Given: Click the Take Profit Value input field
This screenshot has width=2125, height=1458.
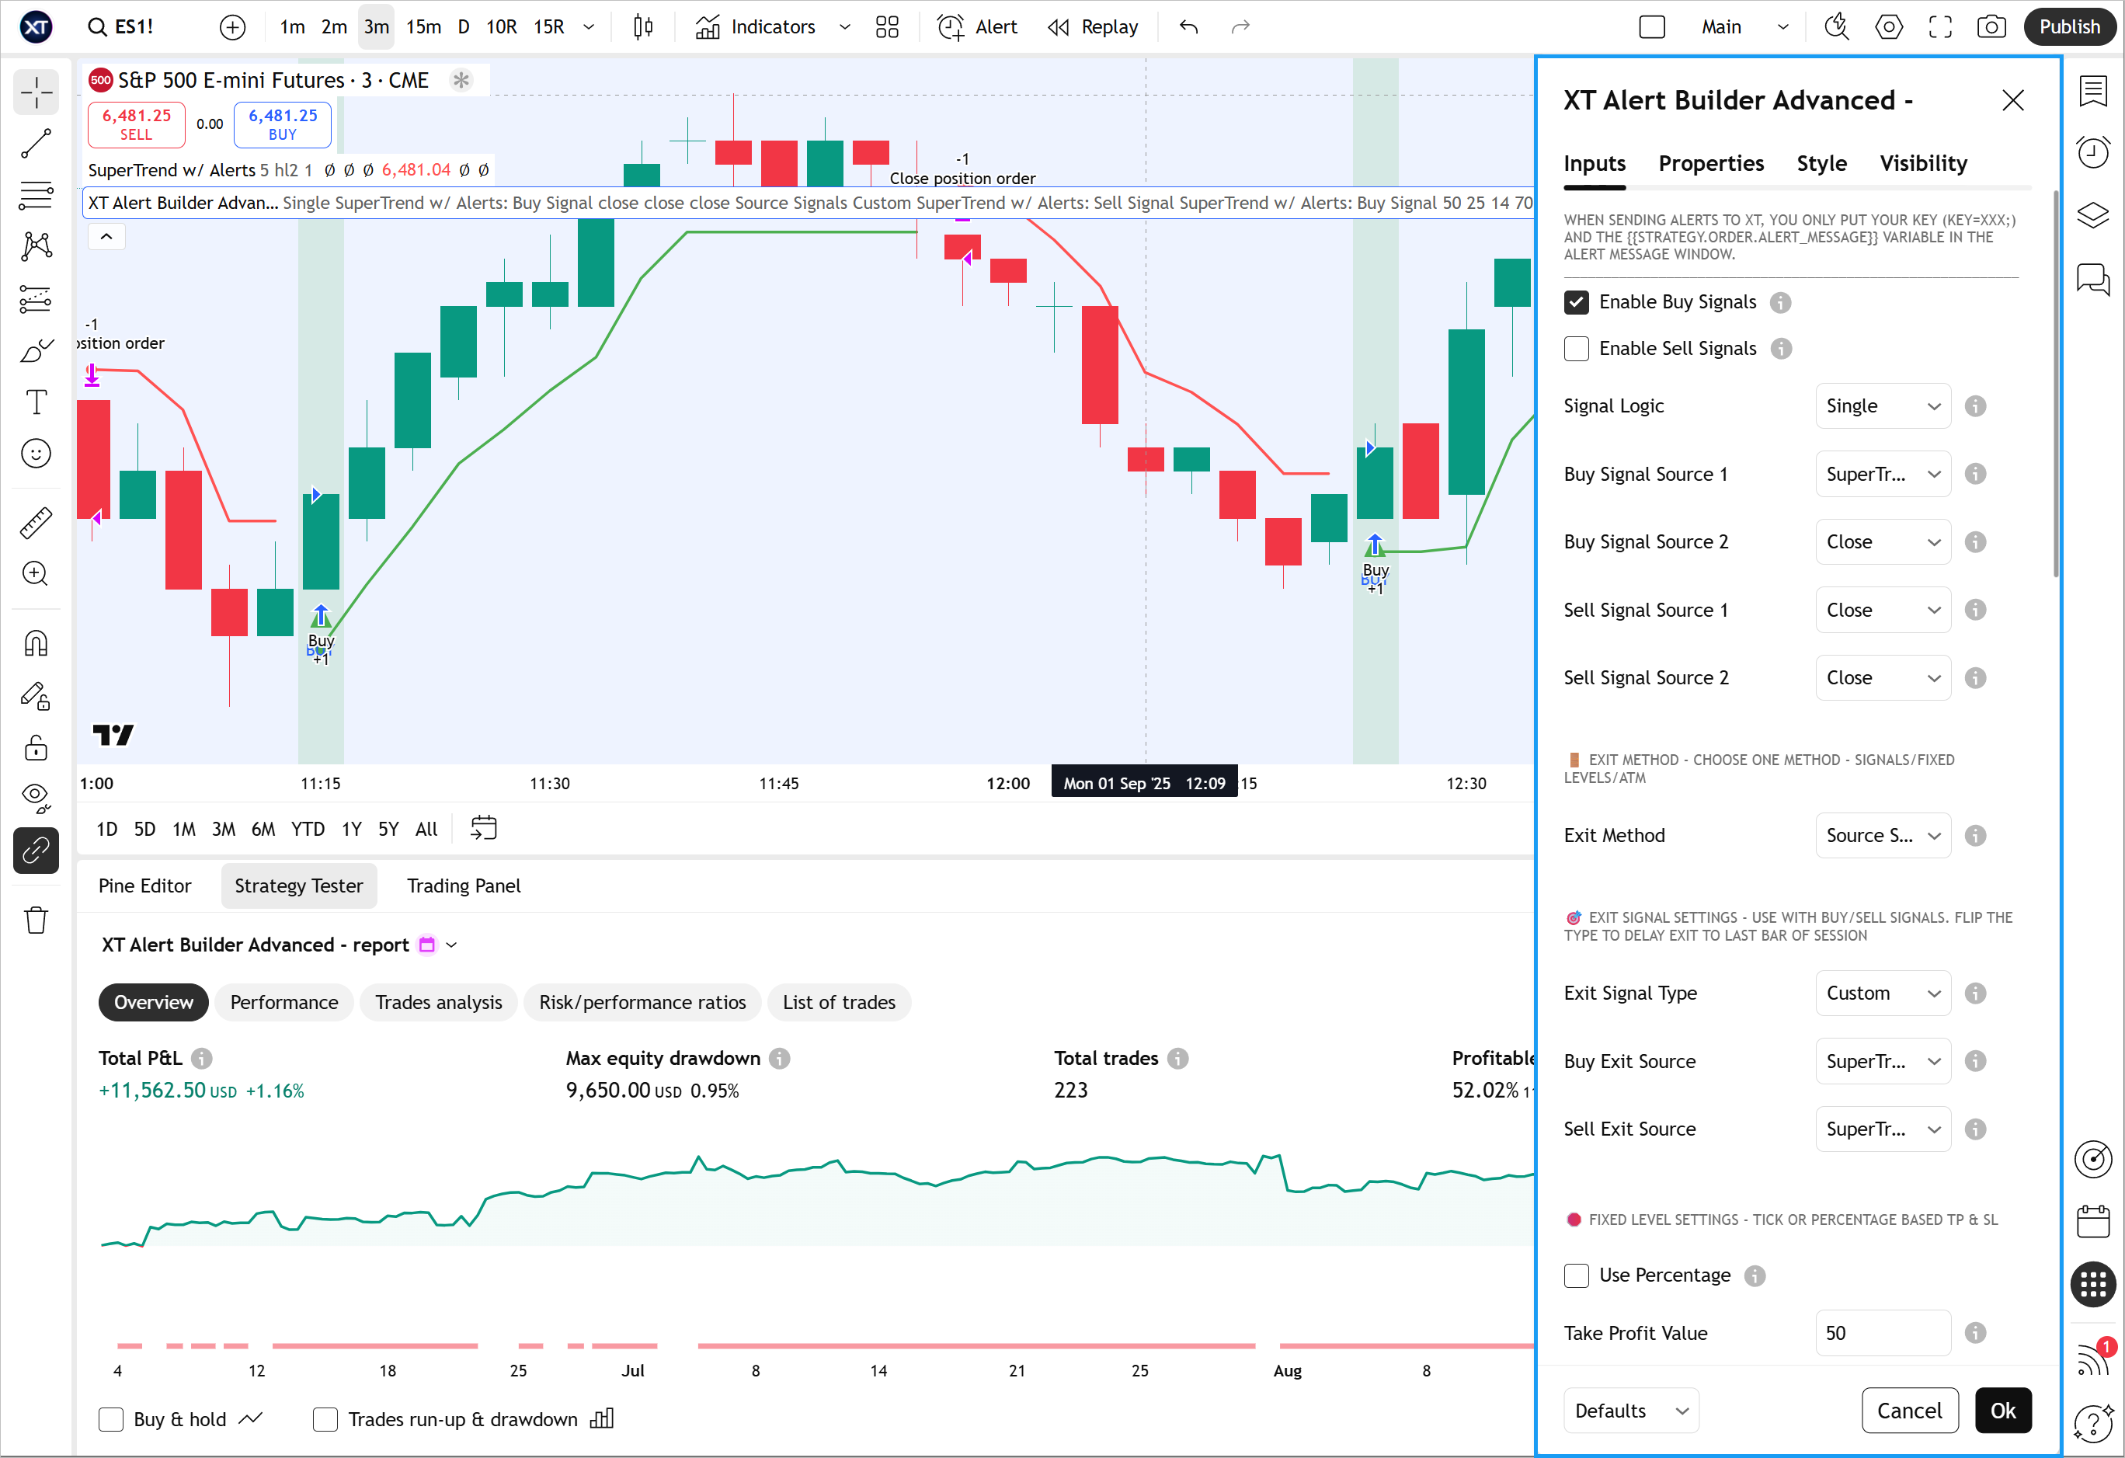Looking at the screenshot, I should [1882, 1333].
